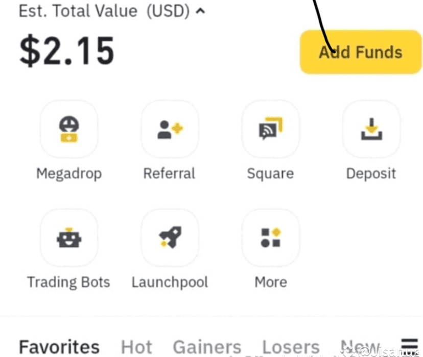Image resolution: width=423 pixels, height=357 pixels.
Task: Tap the USD currency label
Action: tap(168, 11)
